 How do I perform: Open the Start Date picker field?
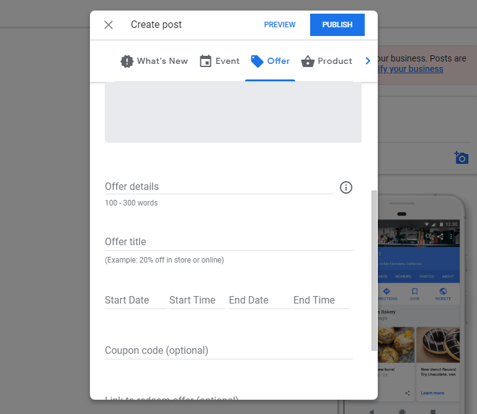(136, 300)
